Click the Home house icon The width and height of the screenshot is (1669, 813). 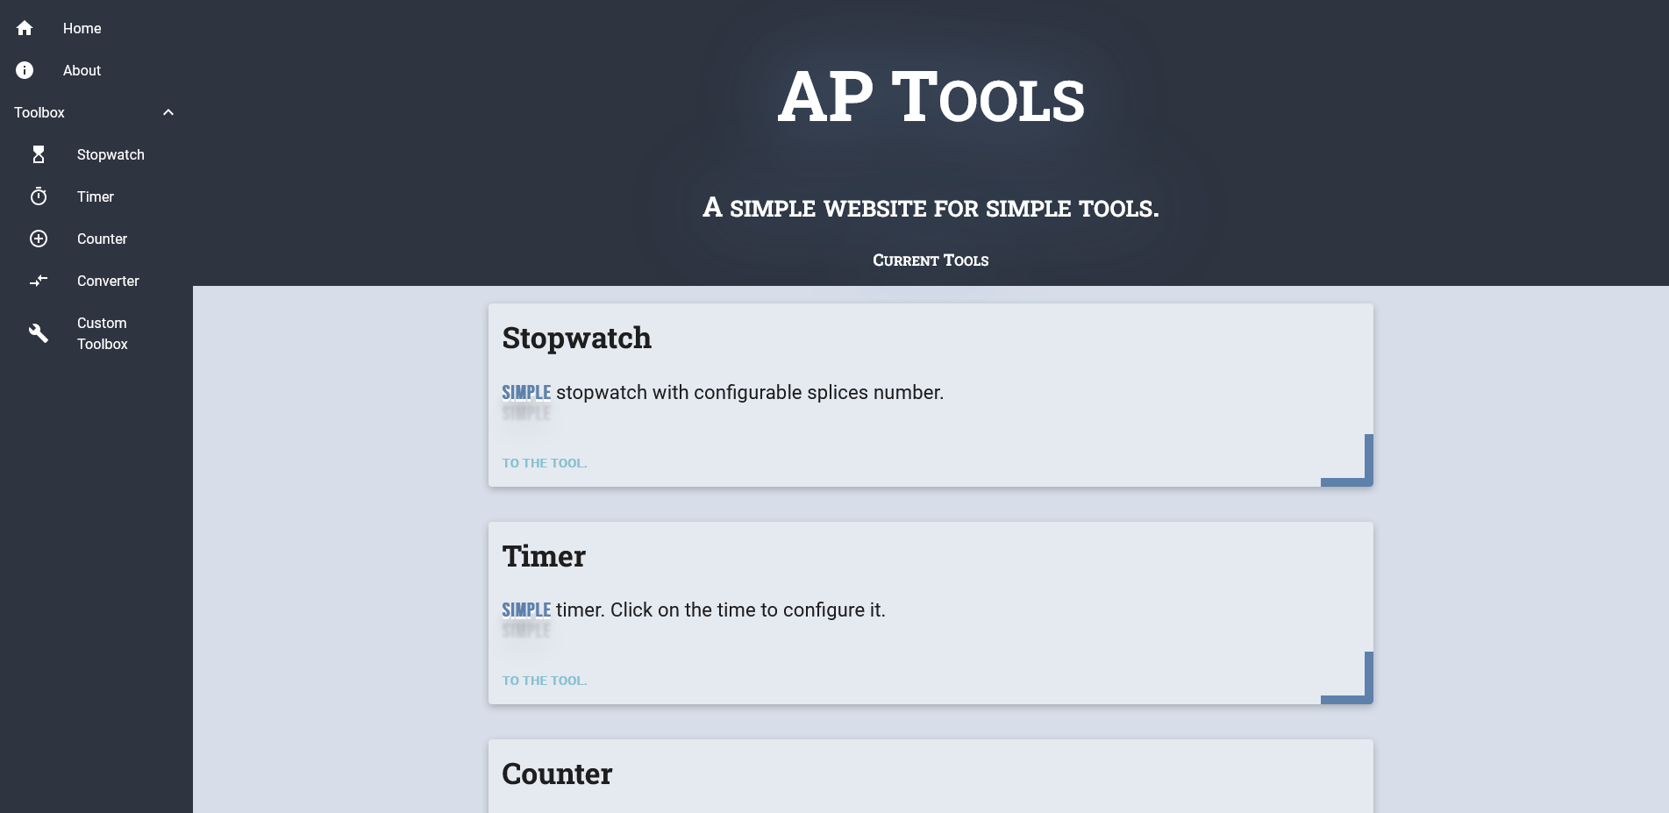pyautogui.click(x=25, y=28)
